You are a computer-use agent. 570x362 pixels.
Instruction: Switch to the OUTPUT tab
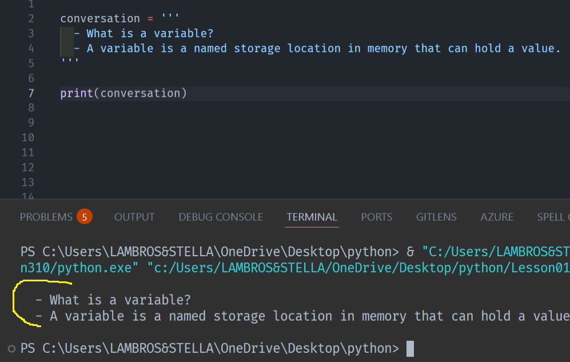(134, 217)
